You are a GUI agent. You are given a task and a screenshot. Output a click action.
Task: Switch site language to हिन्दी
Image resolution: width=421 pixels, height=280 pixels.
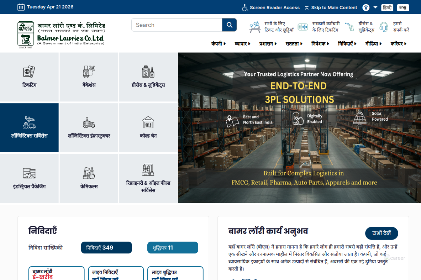[387, 8]
